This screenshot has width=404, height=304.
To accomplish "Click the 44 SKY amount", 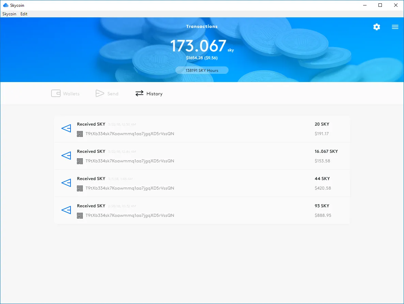I will (x=322, y=179).
